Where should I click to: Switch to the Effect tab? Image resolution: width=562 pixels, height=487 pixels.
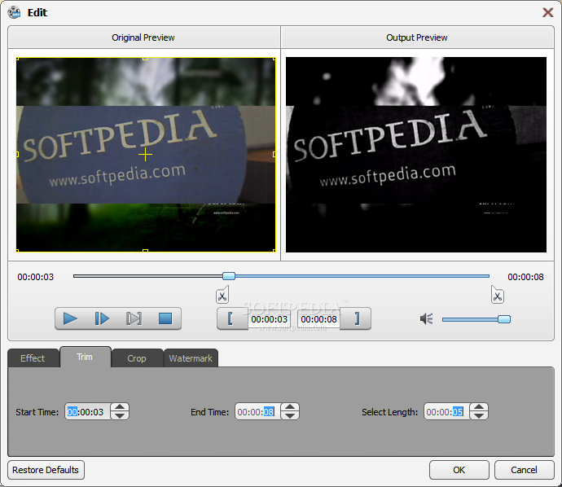tap(33, 358)
